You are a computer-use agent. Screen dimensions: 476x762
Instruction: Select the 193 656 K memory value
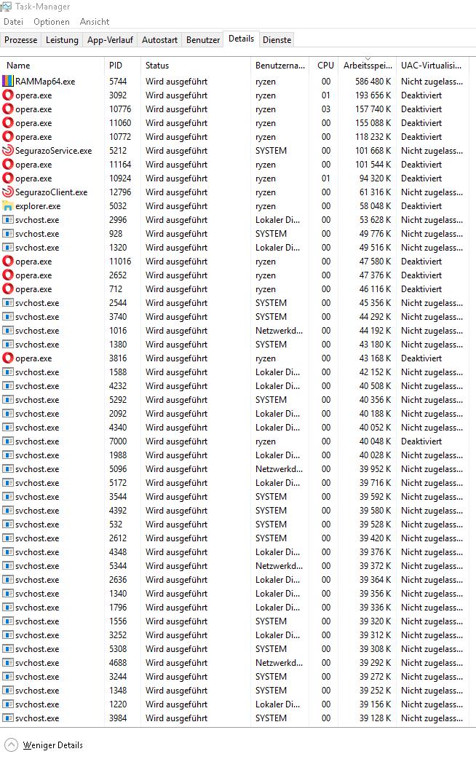point(373,95)
